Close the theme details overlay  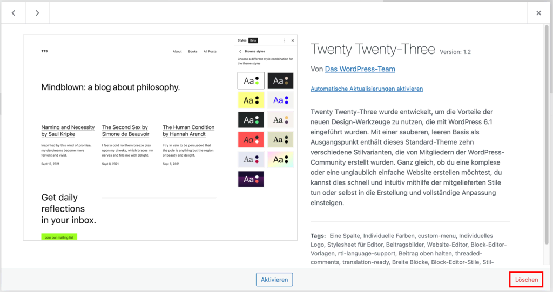[538, 13]
